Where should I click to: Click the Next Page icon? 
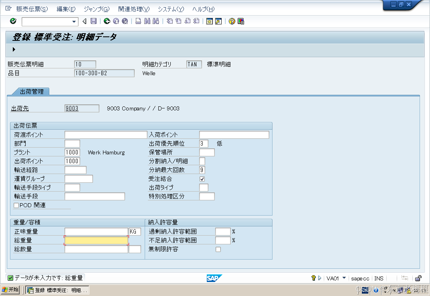(187, 21)
